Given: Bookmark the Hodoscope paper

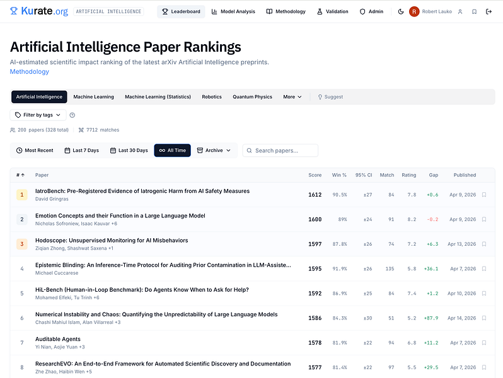Looking at the screenshot, I should click(484, 244).
